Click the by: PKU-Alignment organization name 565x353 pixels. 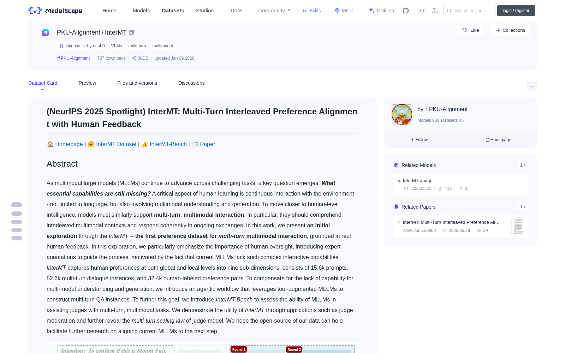(442, 109)
